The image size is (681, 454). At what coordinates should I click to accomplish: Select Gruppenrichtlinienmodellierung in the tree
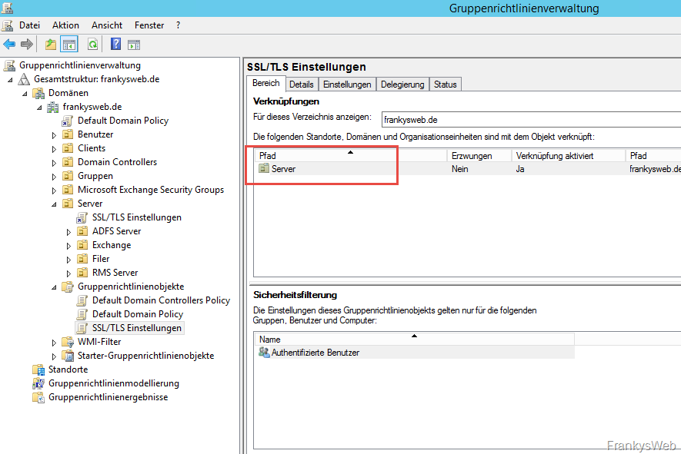(113, 383)
